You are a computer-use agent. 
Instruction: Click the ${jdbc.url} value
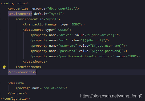click(x=93, y=40)
